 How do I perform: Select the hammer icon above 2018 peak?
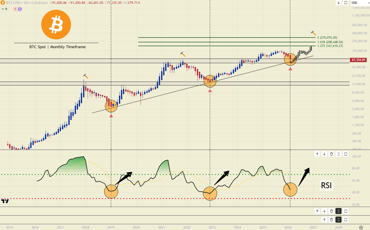pyautogui.click(x=86, y=76)
